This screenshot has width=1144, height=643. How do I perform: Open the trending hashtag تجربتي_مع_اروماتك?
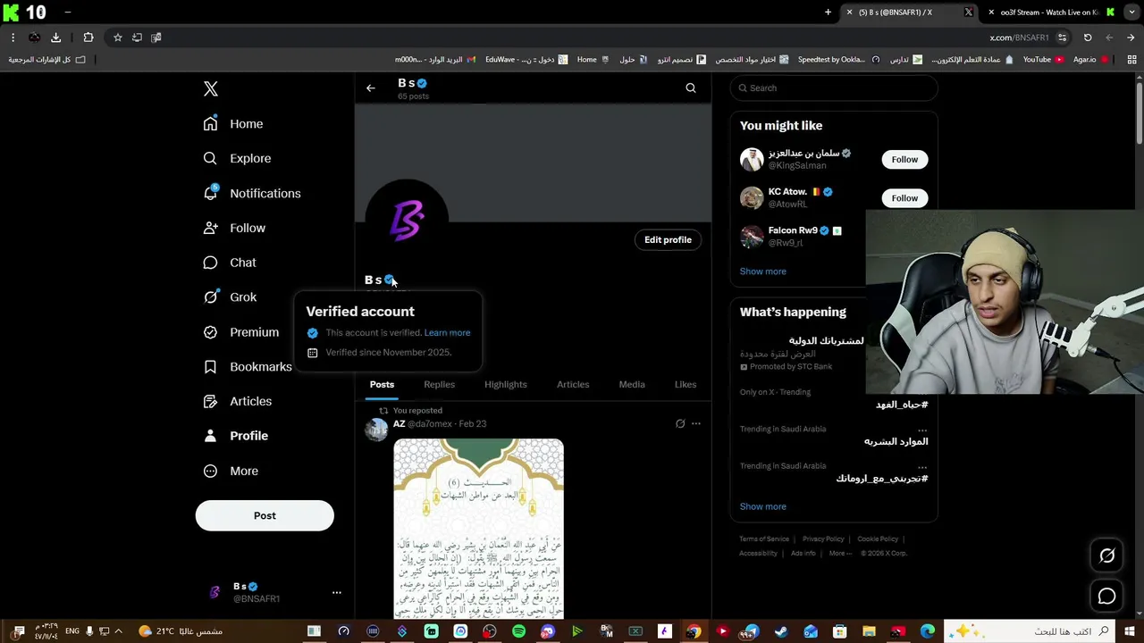click(882, 479)
